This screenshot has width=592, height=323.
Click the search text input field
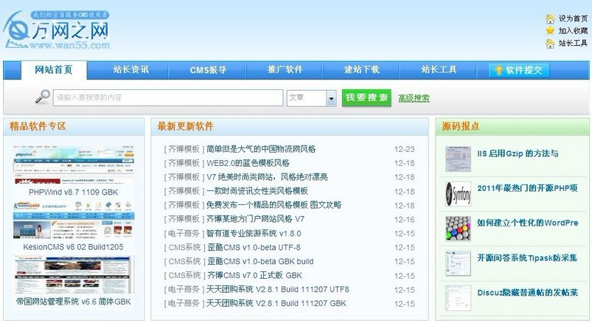168,97
